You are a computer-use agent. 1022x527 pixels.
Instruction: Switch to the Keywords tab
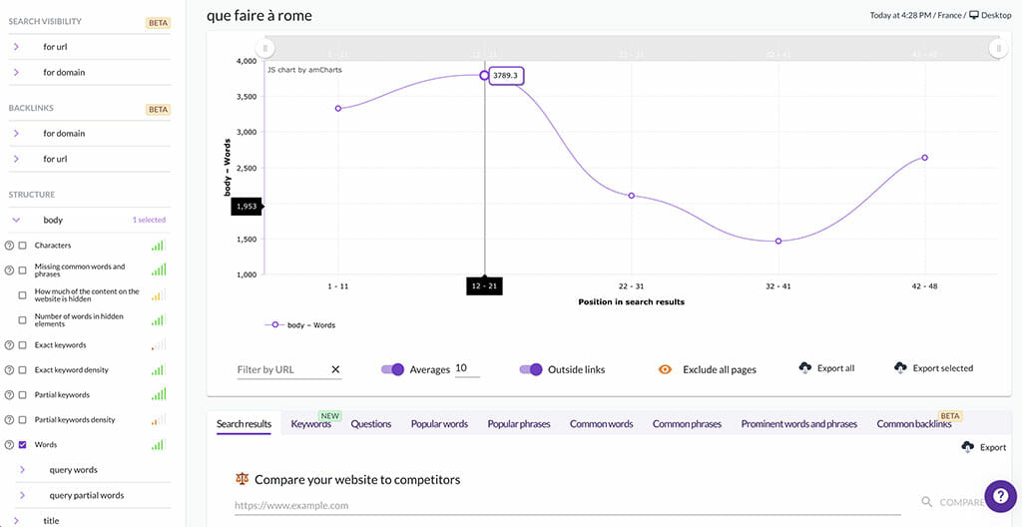[x=311, y=424]
